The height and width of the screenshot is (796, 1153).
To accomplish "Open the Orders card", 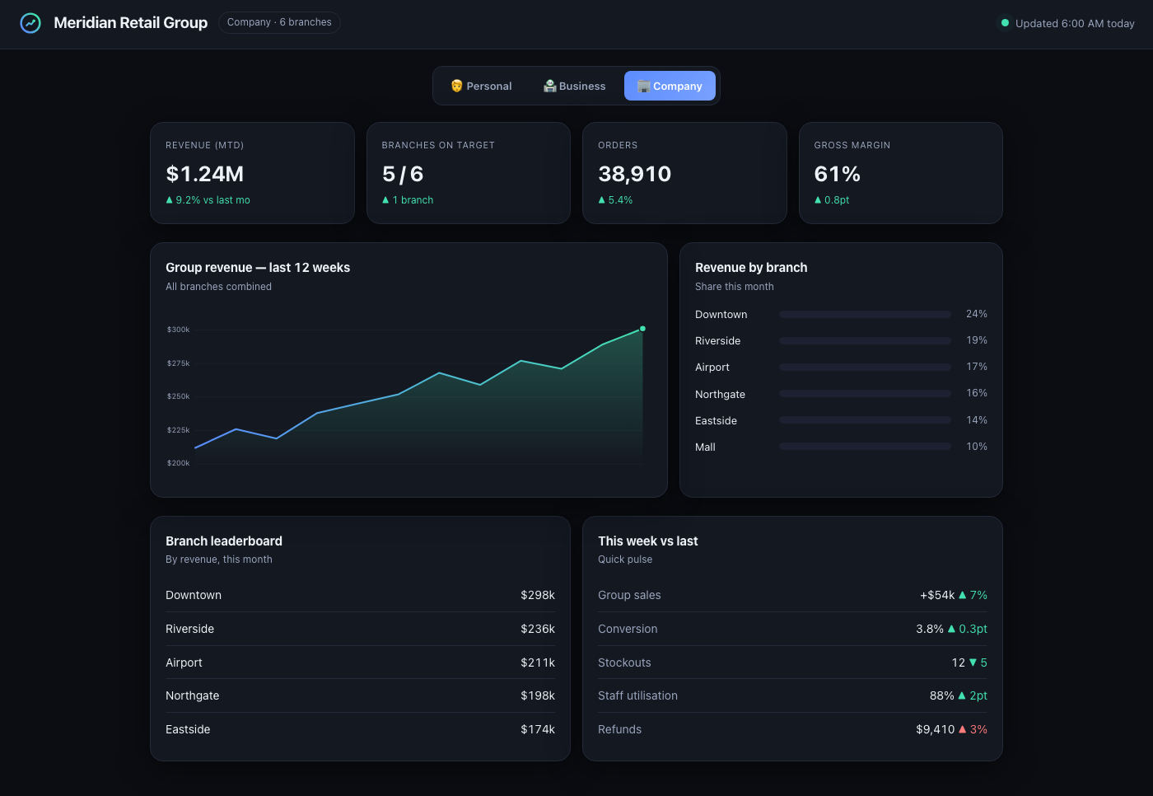I will tap(684, 173).
